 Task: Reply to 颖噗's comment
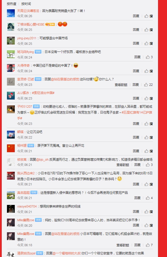pyautogui.click(x=136, y=137)
